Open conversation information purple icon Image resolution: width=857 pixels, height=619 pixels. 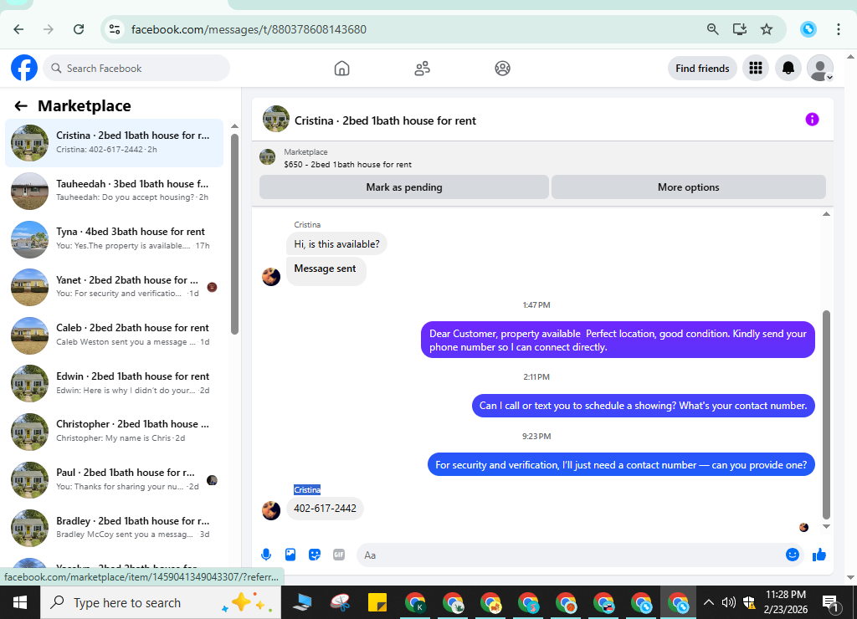(x=812, y=119)
